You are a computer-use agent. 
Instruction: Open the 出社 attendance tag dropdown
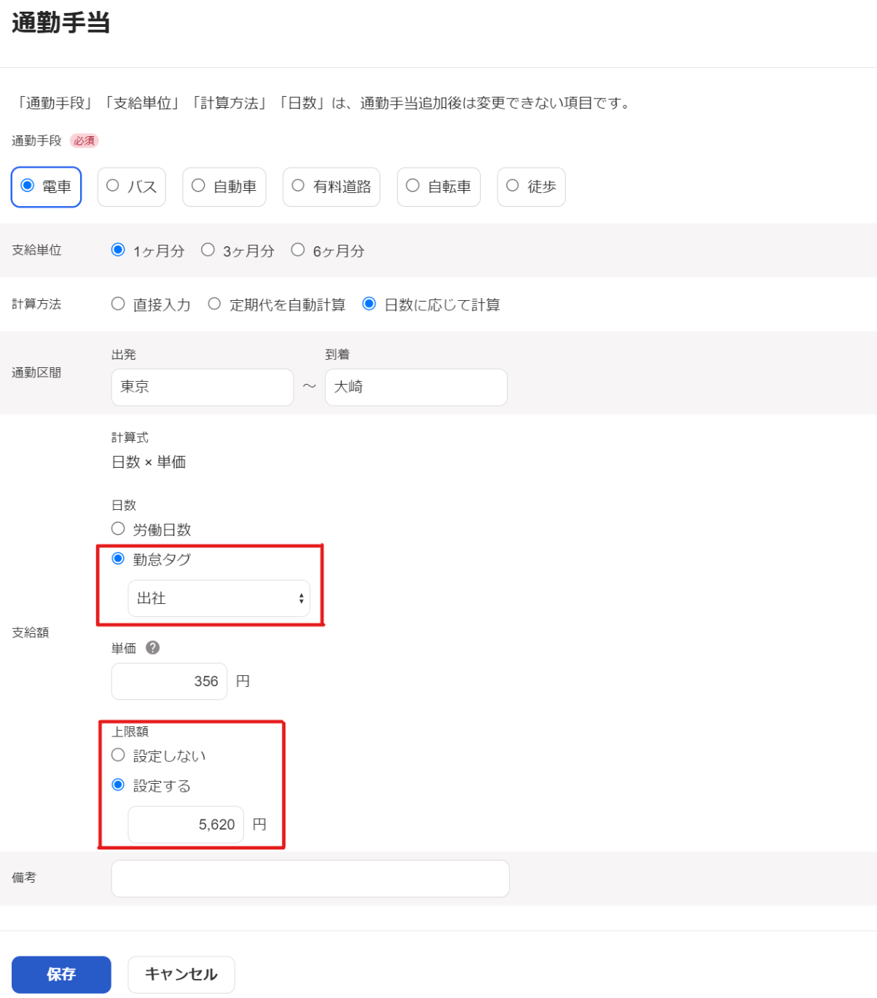219,598
